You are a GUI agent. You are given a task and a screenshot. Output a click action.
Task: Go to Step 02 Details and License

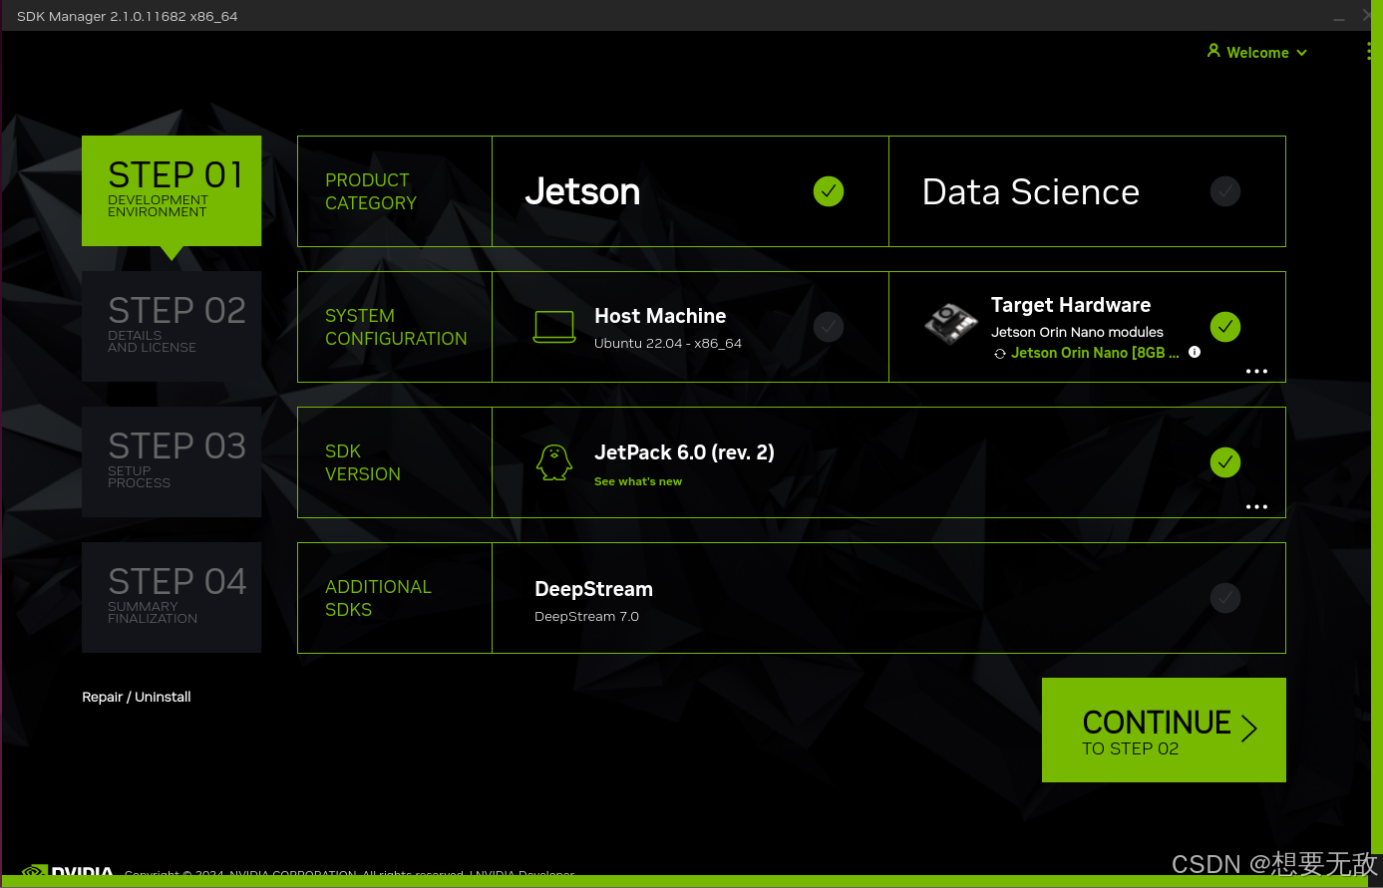pos(172,326)
